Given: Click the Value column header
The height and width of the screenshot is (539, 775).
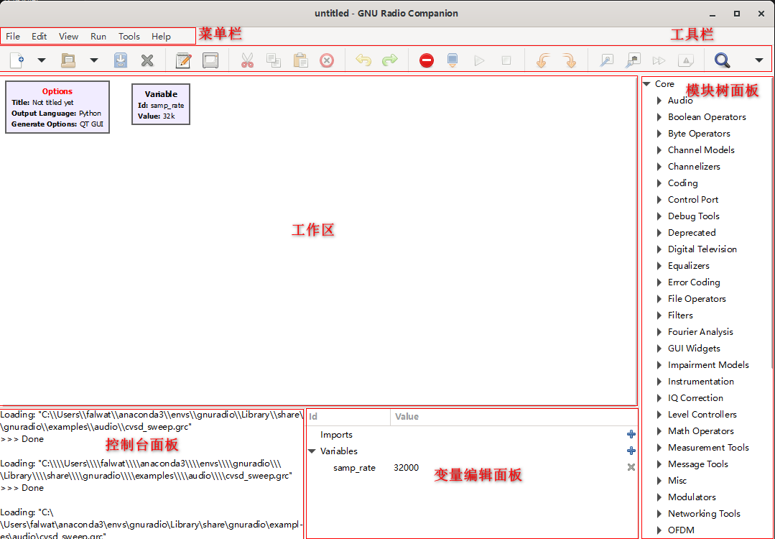Looking at the screenshot, I should point(514,417).
